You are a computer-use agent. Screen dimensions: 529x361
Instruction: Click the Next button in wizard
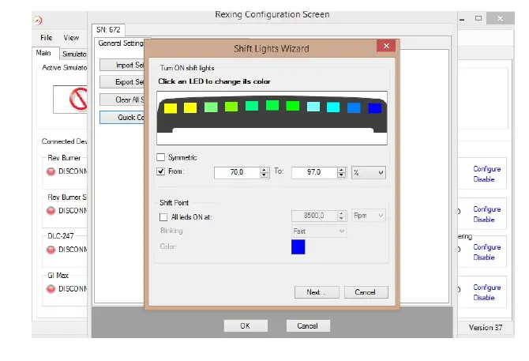tap(317, 292)
